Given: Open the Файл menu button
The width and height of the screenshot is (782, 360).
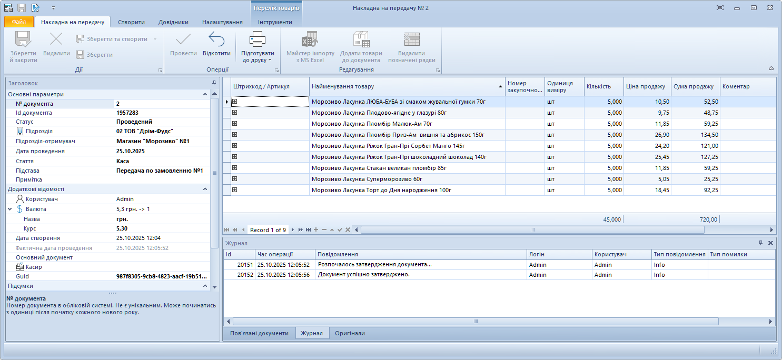Looking at the screenshot, I should pyautogui.click(x=19, y=22).
